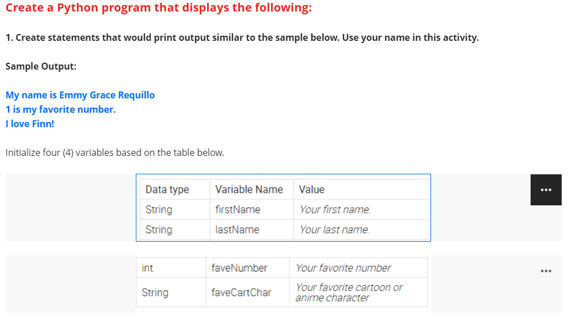Click the 'faveNumber' table cell
Screen dimensions: 568x321
point(248,267)
